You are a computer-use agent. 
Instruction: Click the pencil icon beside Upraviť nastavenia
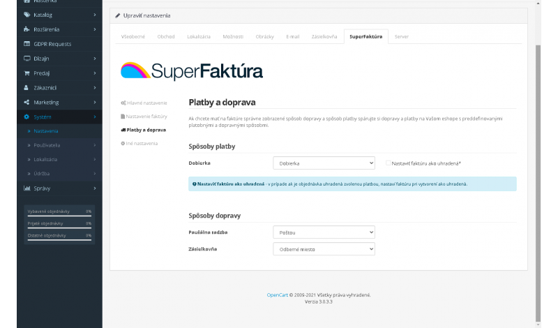pyautogui.click(x=118, y=15)
